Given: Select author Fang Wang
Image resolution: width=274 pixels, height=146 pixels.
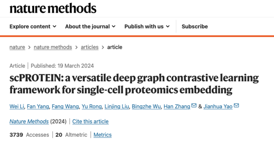Looking at the screenshot, I should (x=65, y=106).
